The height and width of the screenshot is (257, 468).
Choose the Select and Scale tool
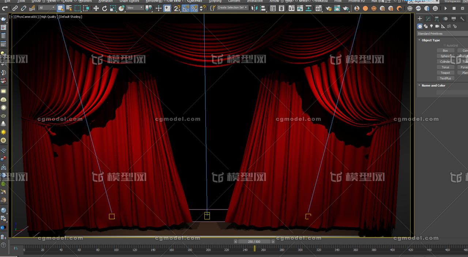[x=113, y=8]
